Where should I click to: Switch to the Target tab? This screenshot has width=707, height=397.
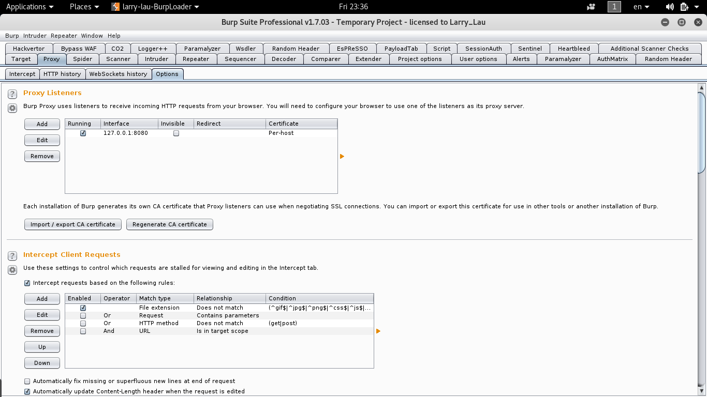tap(21, 59)
